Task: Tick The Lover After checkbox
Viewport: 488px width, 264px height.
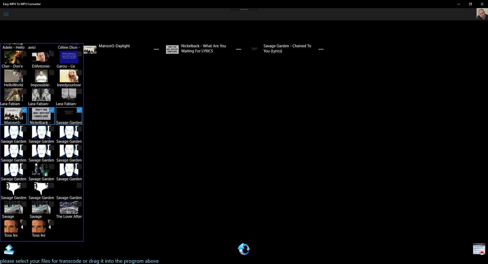Action: [x=79, y=204]
